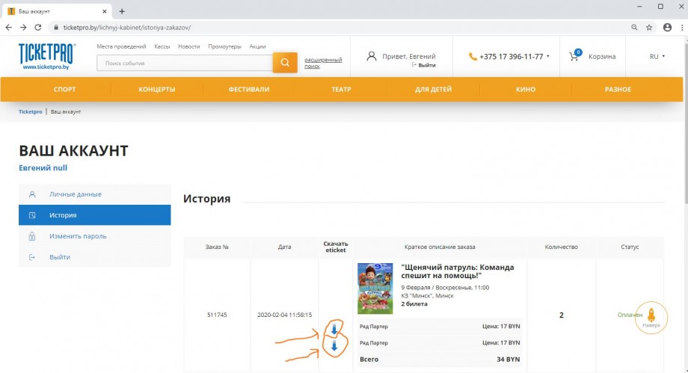Go to Личные данные section
The image size is (688, 373).
pyautogui.click(x=75, y=194)
